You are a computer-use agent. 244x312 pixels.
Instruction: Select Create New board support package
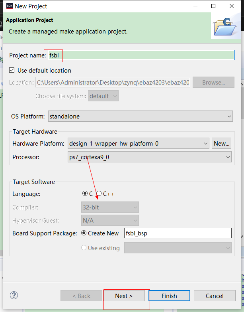coord(84,233)
